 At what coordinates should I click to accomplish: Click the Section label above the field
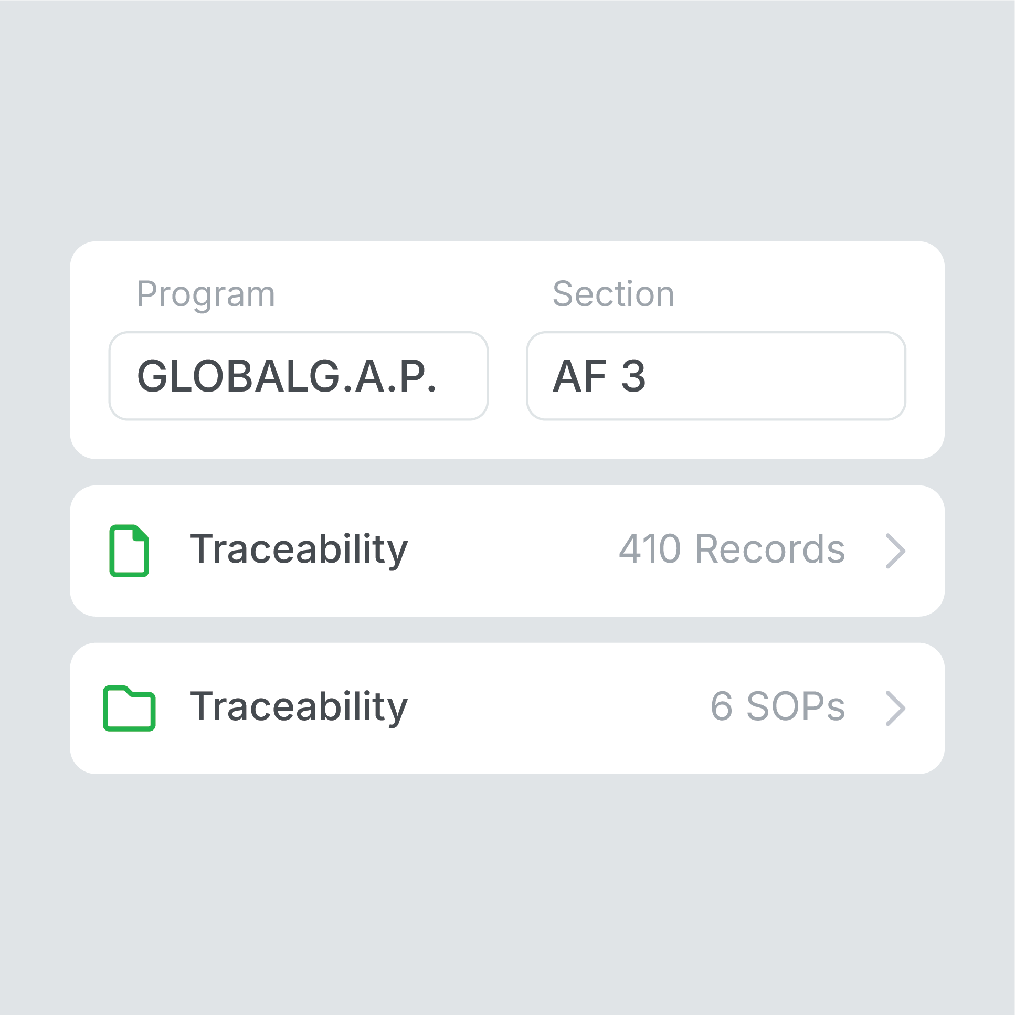point(613,294)
